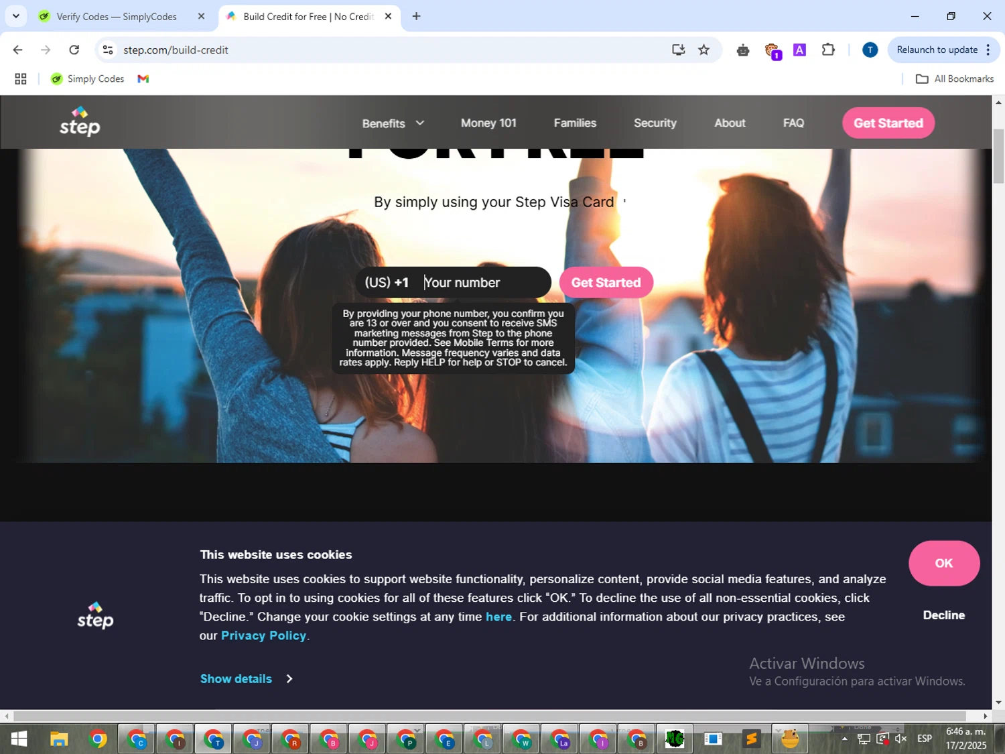Open the Extensions puzzle-piece menu
Screen dimensions: 1005x754
tap(828, 50)
